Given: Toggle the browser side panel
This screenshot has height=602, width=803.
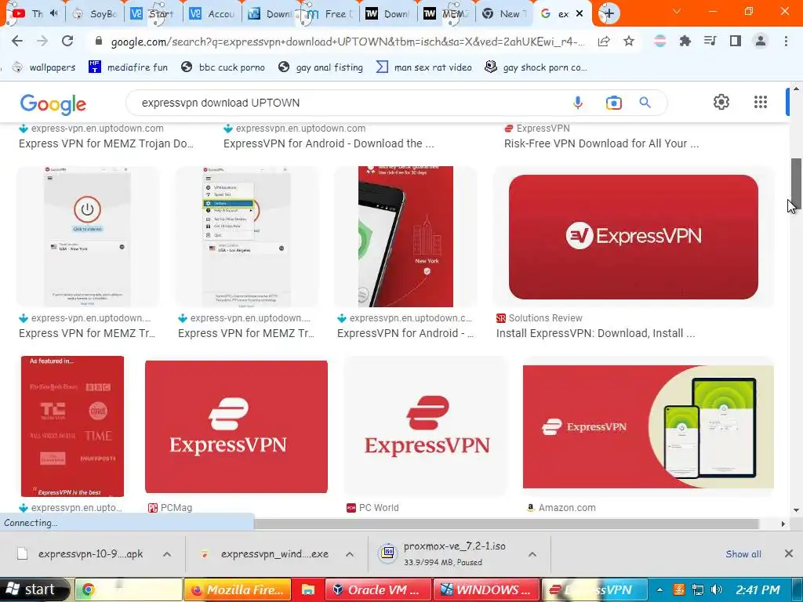Looking at the screenshot, I should 736,41.
